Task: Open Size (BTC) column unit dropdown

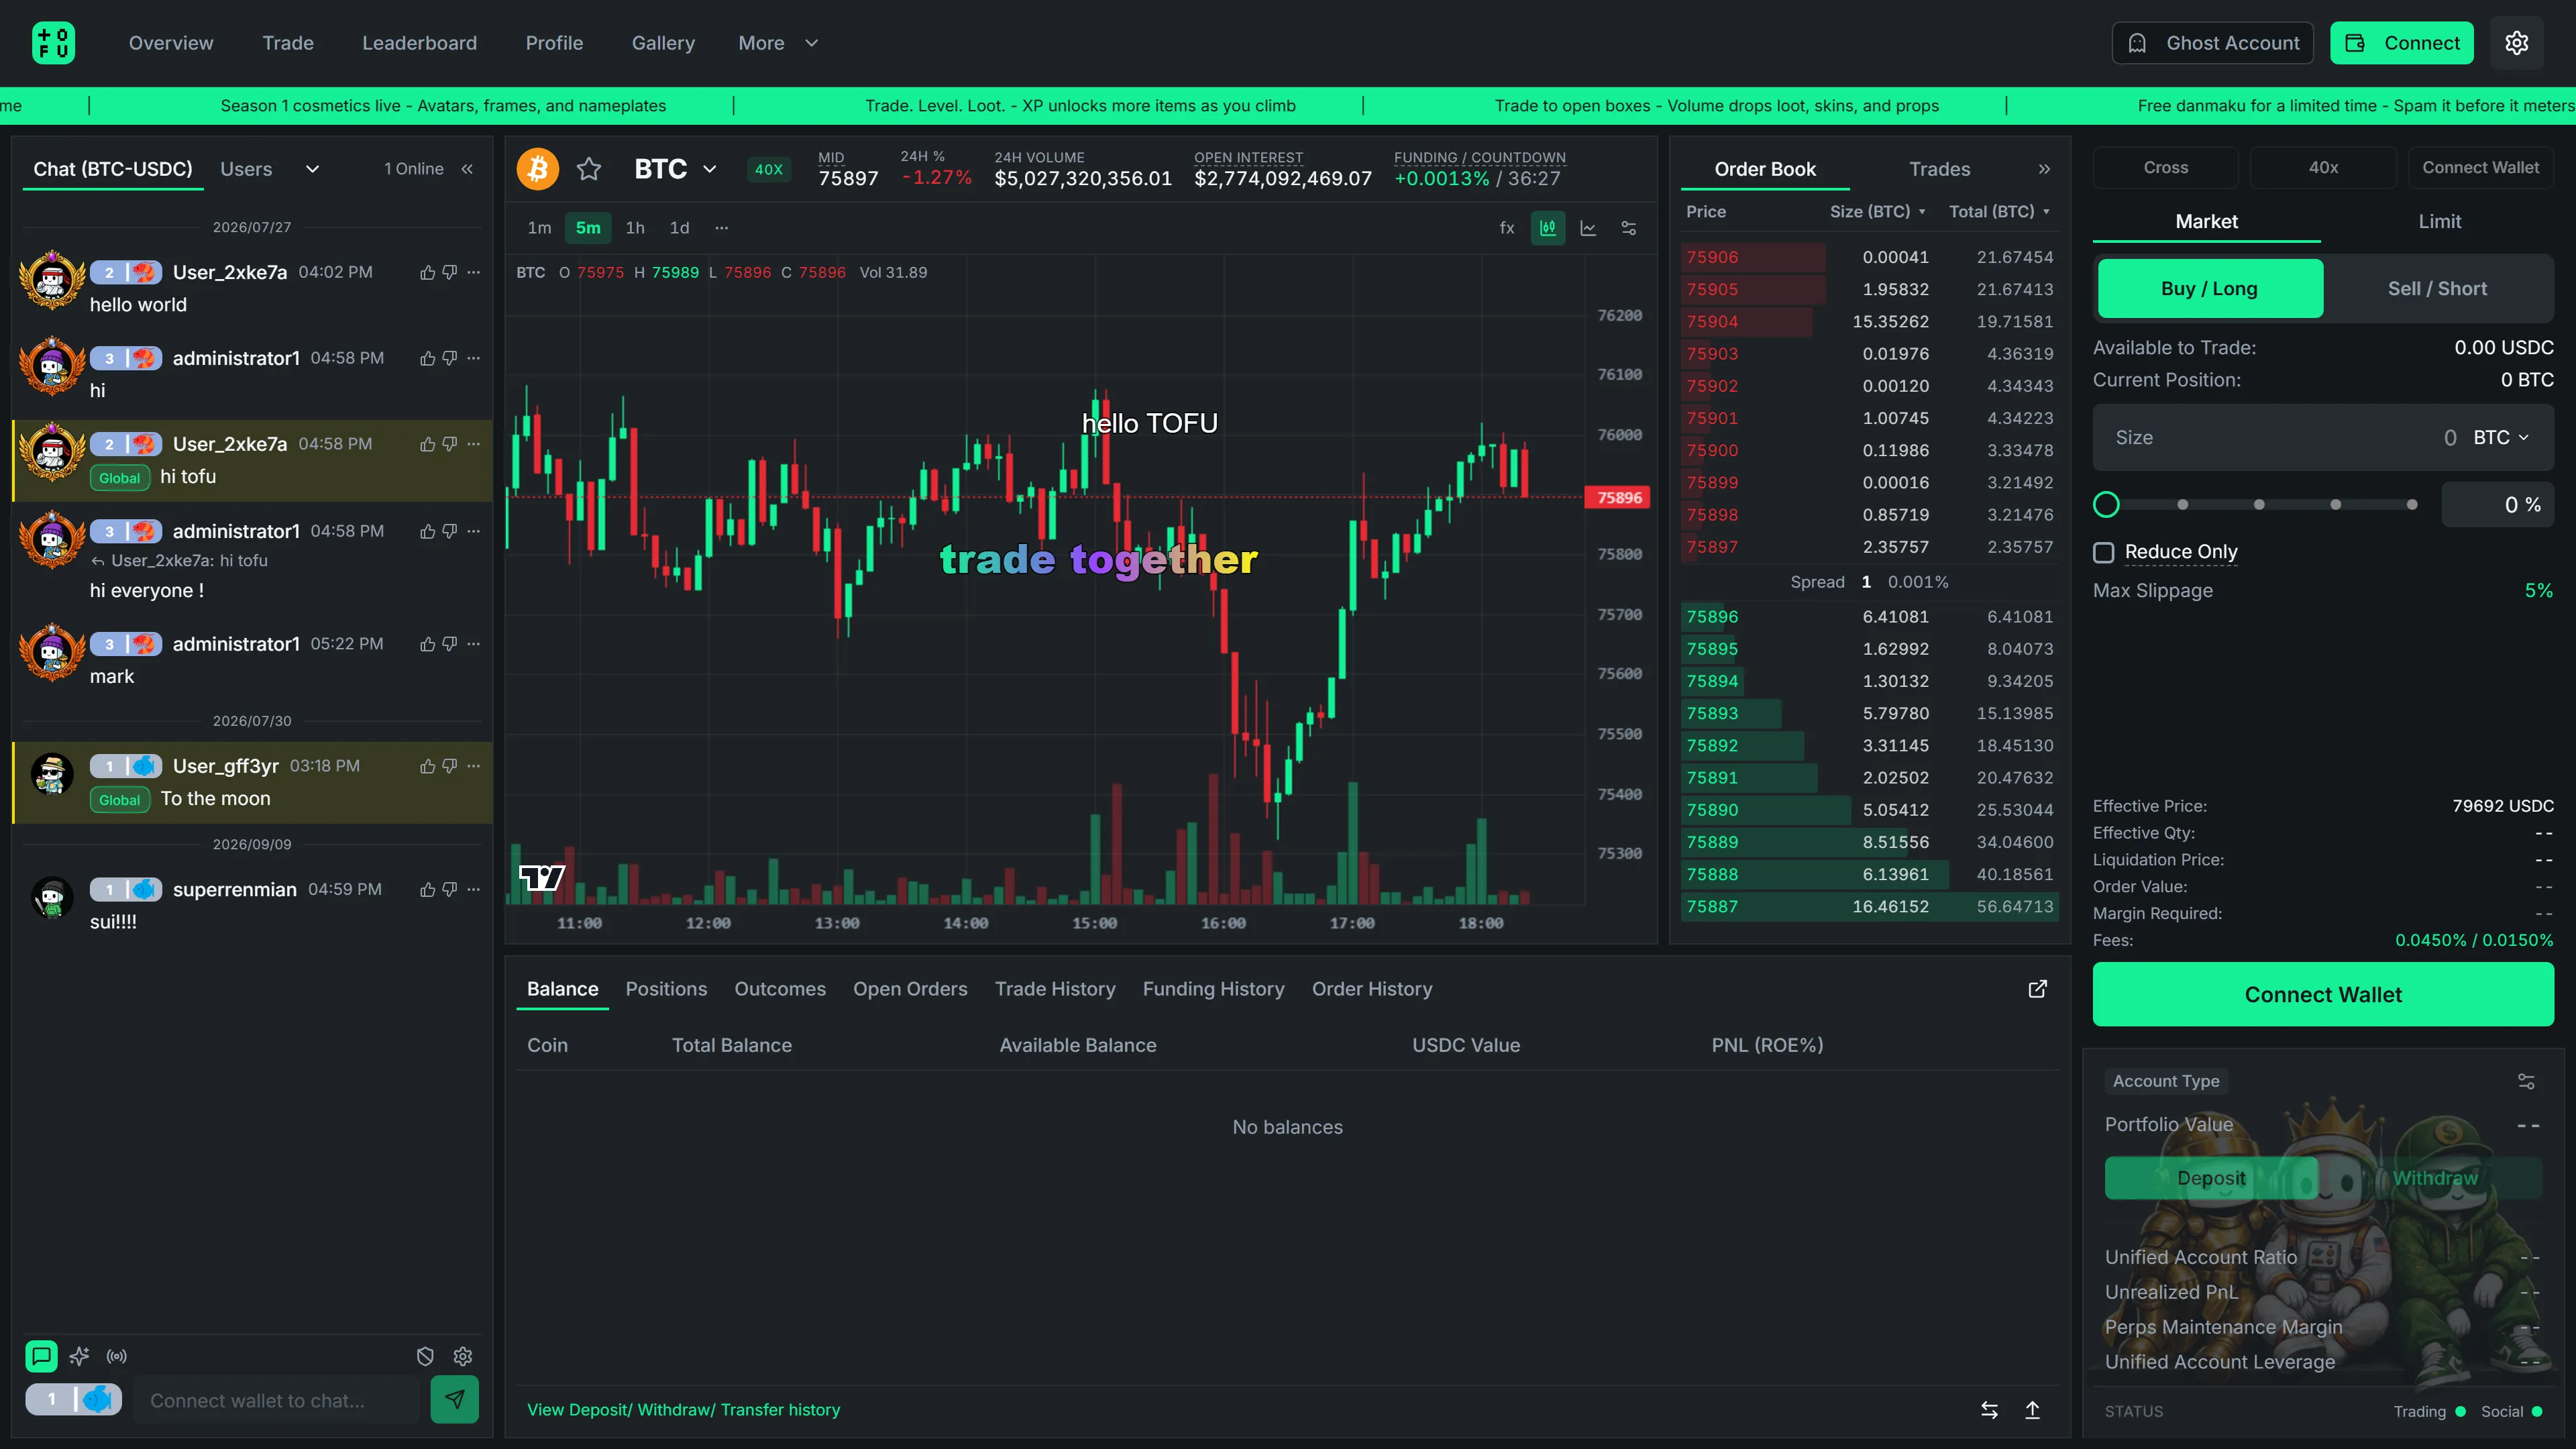Action: click(1877, 211)
